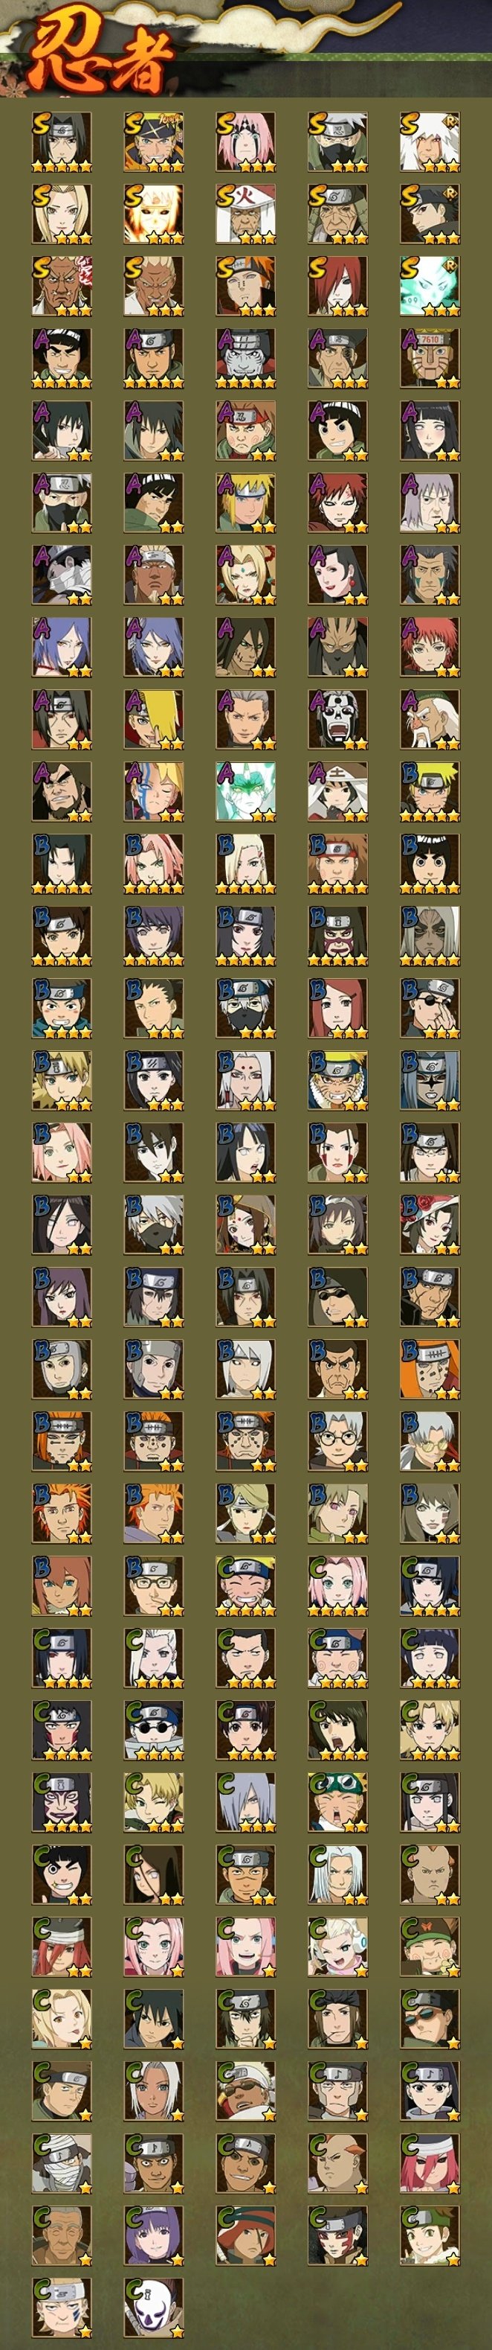Open the blonde woman S-rank portrait

tap(62, 214)
